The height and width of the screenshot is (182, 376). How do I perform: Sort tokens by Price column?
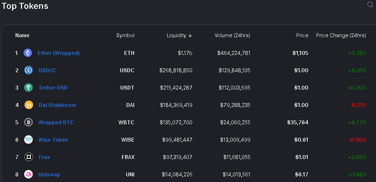[x=302, y=35]
